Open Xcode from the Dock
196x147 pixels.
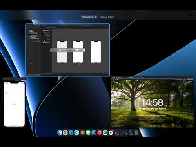tap(71, 132)
